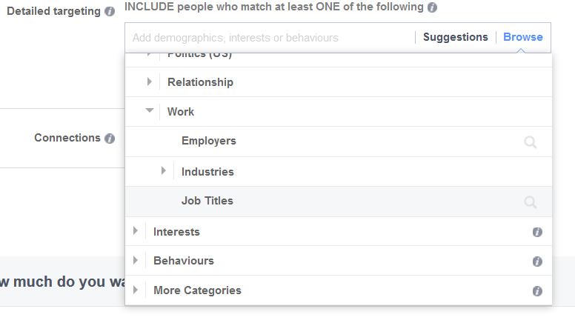This screenshot has width=575, height=326.
Task: Expand the Relationship category
Action: click(x=150, y=82)
